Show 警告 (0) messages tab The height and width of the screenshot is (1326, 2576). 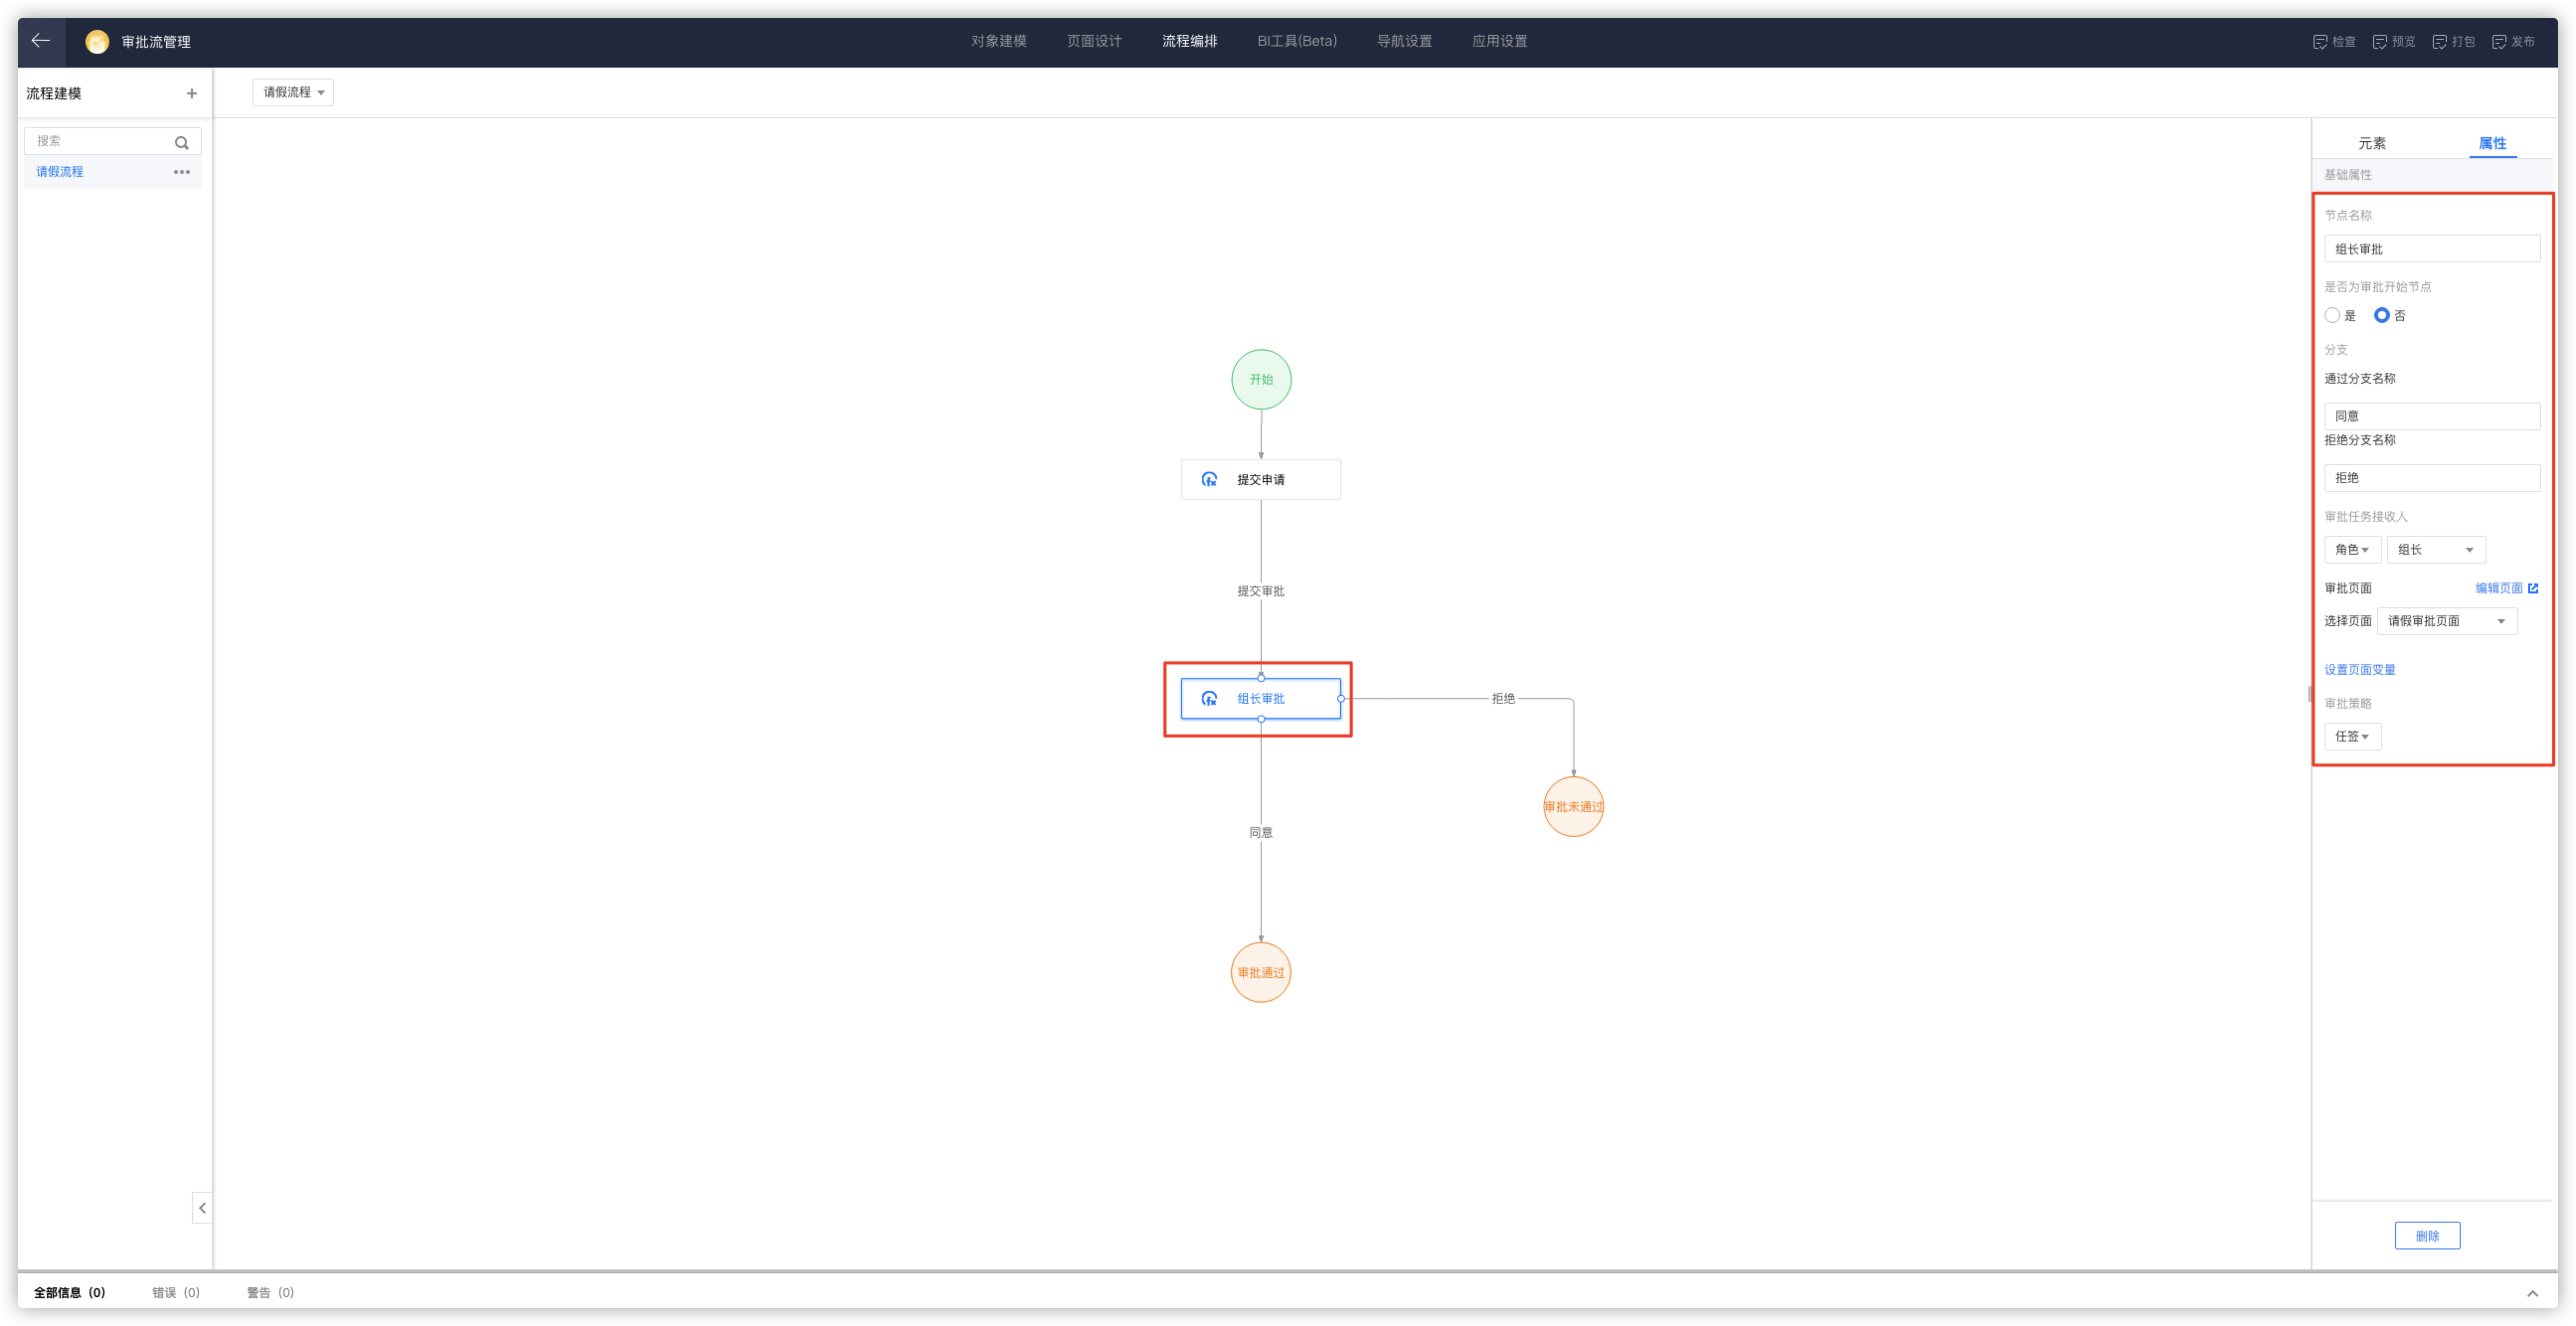pos(270,1293)
